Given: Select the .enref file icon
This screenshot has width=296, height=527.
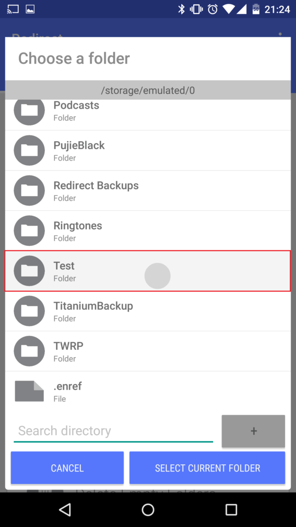Looking at the screenshot, I should 29,391.
